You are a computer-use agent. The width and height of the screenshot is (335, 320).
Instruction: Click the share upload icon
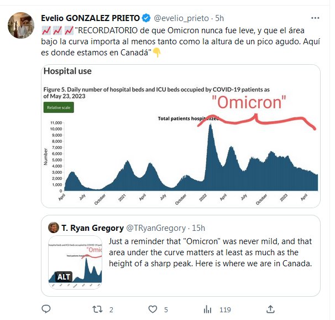[270, 309]
